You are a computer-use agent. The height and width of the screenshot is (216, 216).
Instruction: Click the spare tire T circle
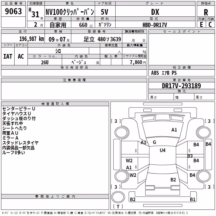point(118,197)
